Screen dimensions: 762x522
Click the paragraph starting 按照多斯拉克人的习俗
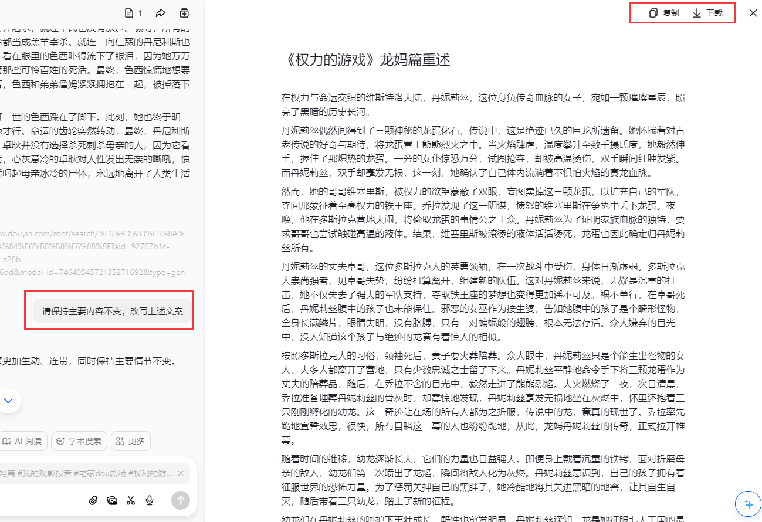point(483,398)
